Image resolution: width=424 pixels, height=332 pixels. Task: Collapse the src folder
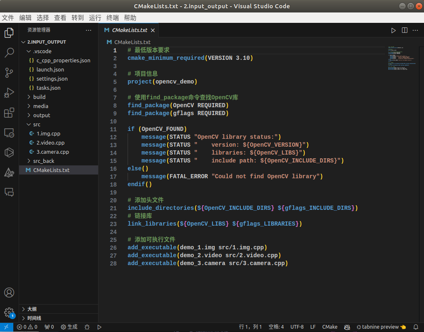coord(37,124)
